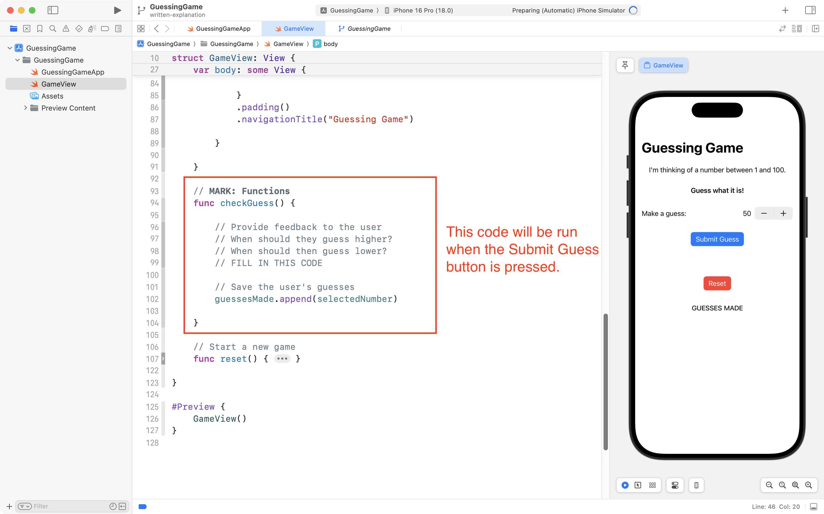Toggle the left navigator sidebar

tap(53, 10)
